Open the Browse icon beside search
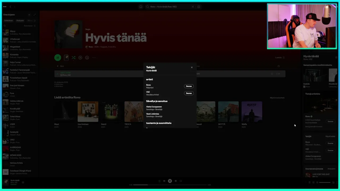The image size is (340, 191). [199, 7]
